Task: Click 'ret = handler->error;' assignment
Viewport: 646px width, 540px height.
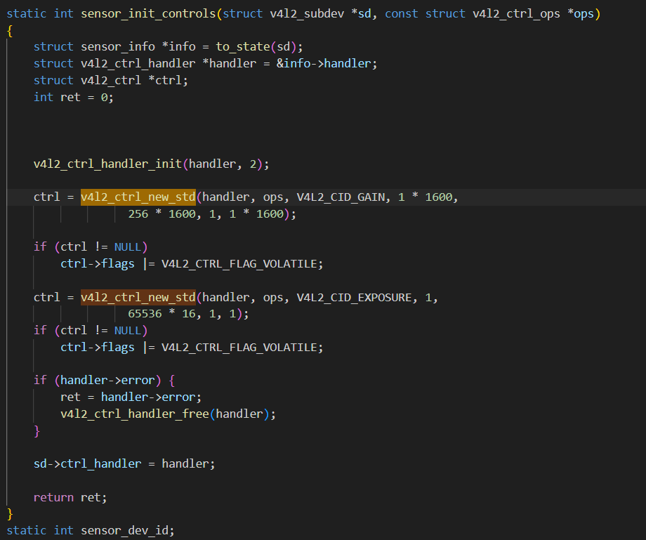Action: pyautogui.click(x=131, y=397)
